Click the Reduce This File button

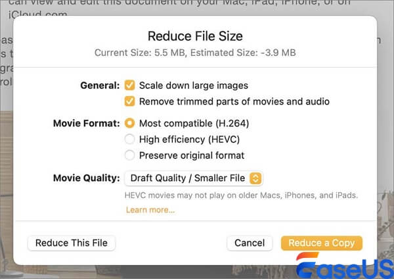[72, 243]
